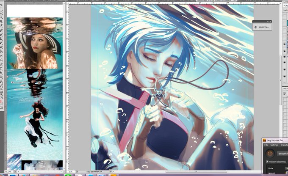This screenshot has width=288, height=176.
Task: Toggle the Position Smoothing checkbox
Action: click(x=267, y=162)
